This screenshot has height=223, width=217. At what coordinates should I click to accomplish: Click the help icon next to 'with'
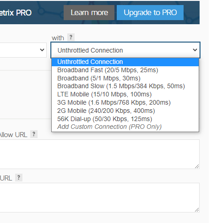[71, 37]
